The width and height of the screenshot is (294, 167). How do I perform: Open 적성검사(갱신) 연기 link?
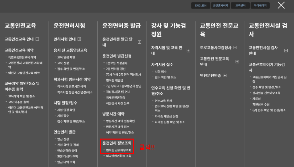(x=118, y=92)
